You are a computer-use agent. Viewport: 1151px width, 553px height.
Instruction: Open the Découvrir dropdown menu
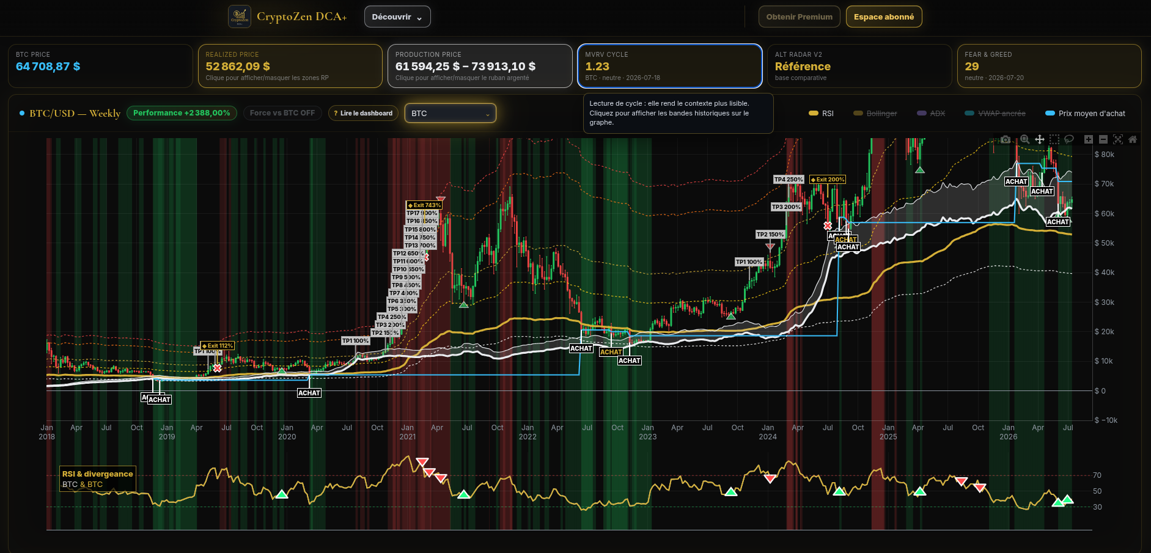click(397, 17)
